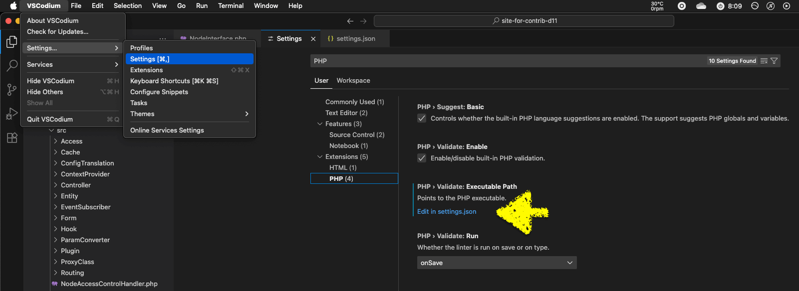
Task: Select Settings [⌘,] in the submenu
Action: [190, 59]
